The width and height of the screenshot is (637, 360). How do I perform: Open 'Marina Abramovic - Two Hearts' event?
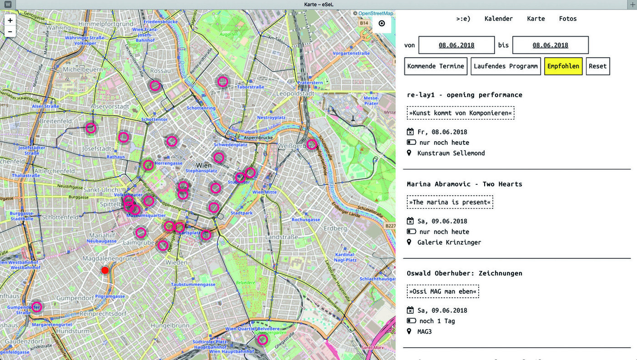click(465, 184)
